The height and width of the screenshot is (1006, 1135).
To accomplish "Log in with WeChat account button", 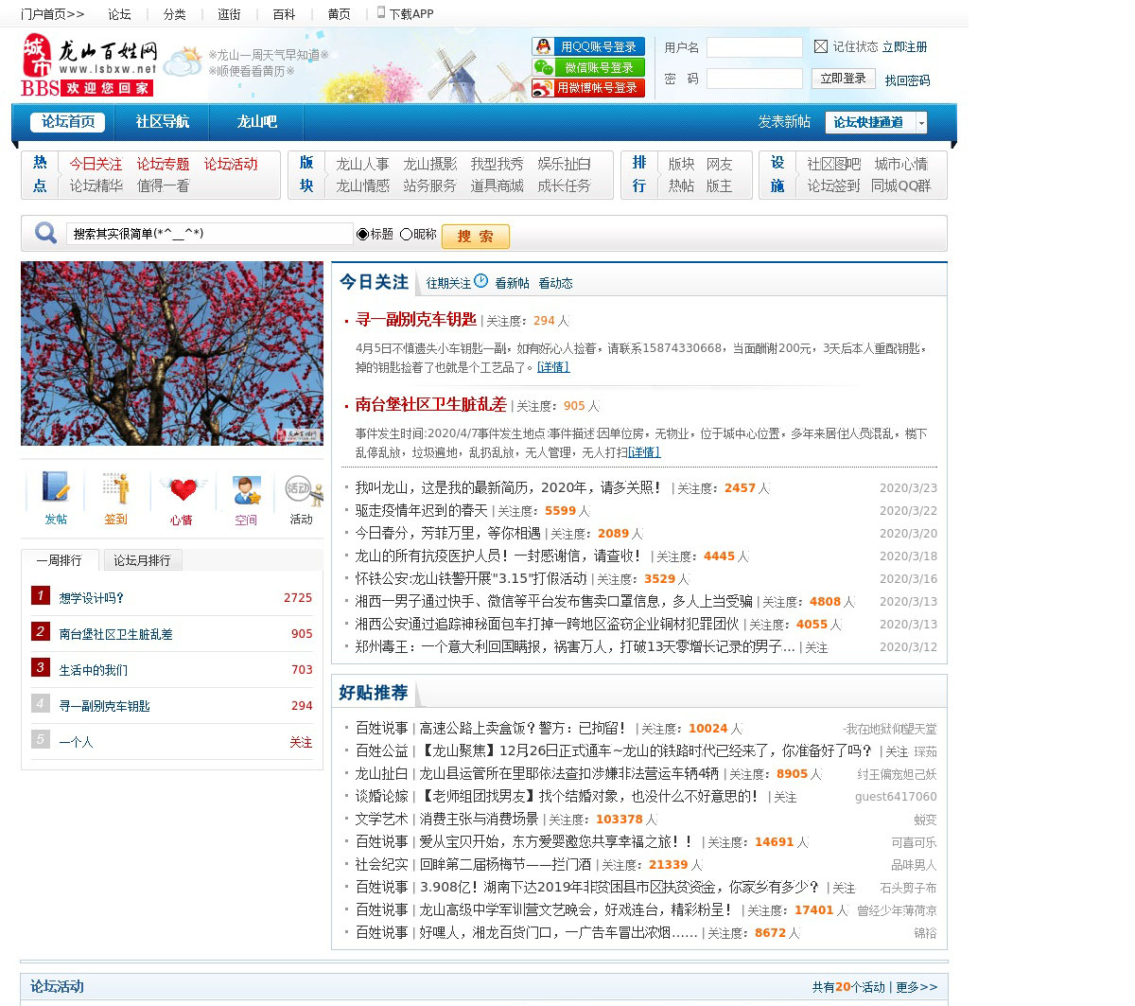I will [x=588, y=67].
